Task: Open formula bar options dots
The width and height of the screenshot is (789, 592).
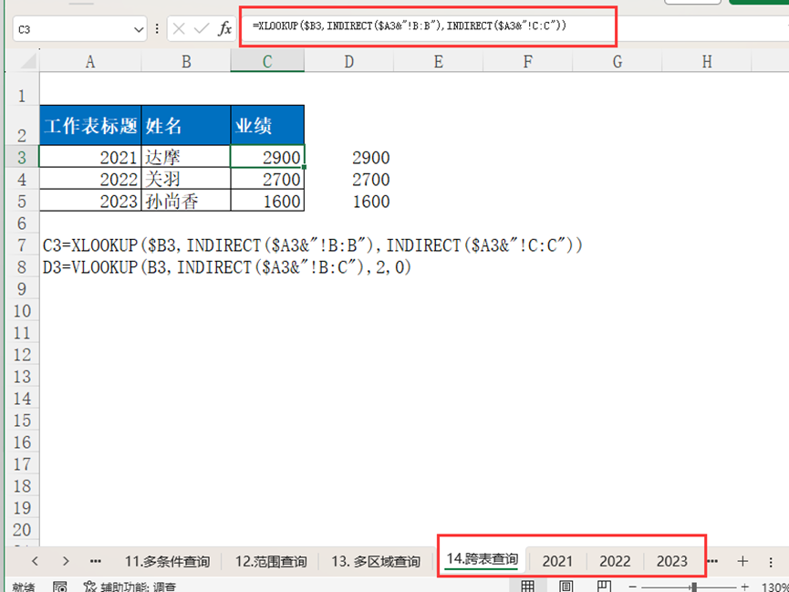Action: tap(157, 29)
